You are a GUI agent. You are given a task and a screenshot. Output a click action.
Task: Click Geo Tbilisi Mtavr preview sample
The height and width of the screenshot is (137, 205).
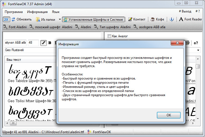[31, 91]
